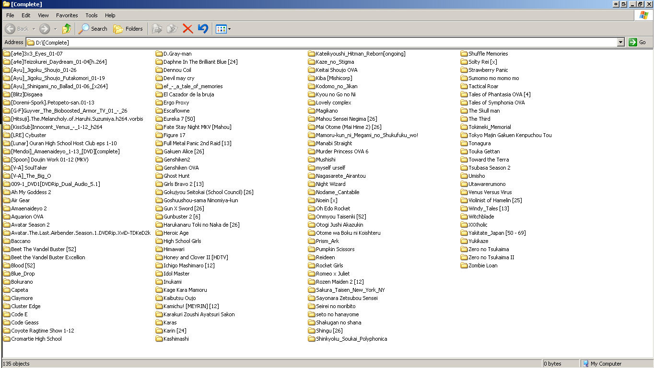Select the Rocket Girls folder icon

312,265
